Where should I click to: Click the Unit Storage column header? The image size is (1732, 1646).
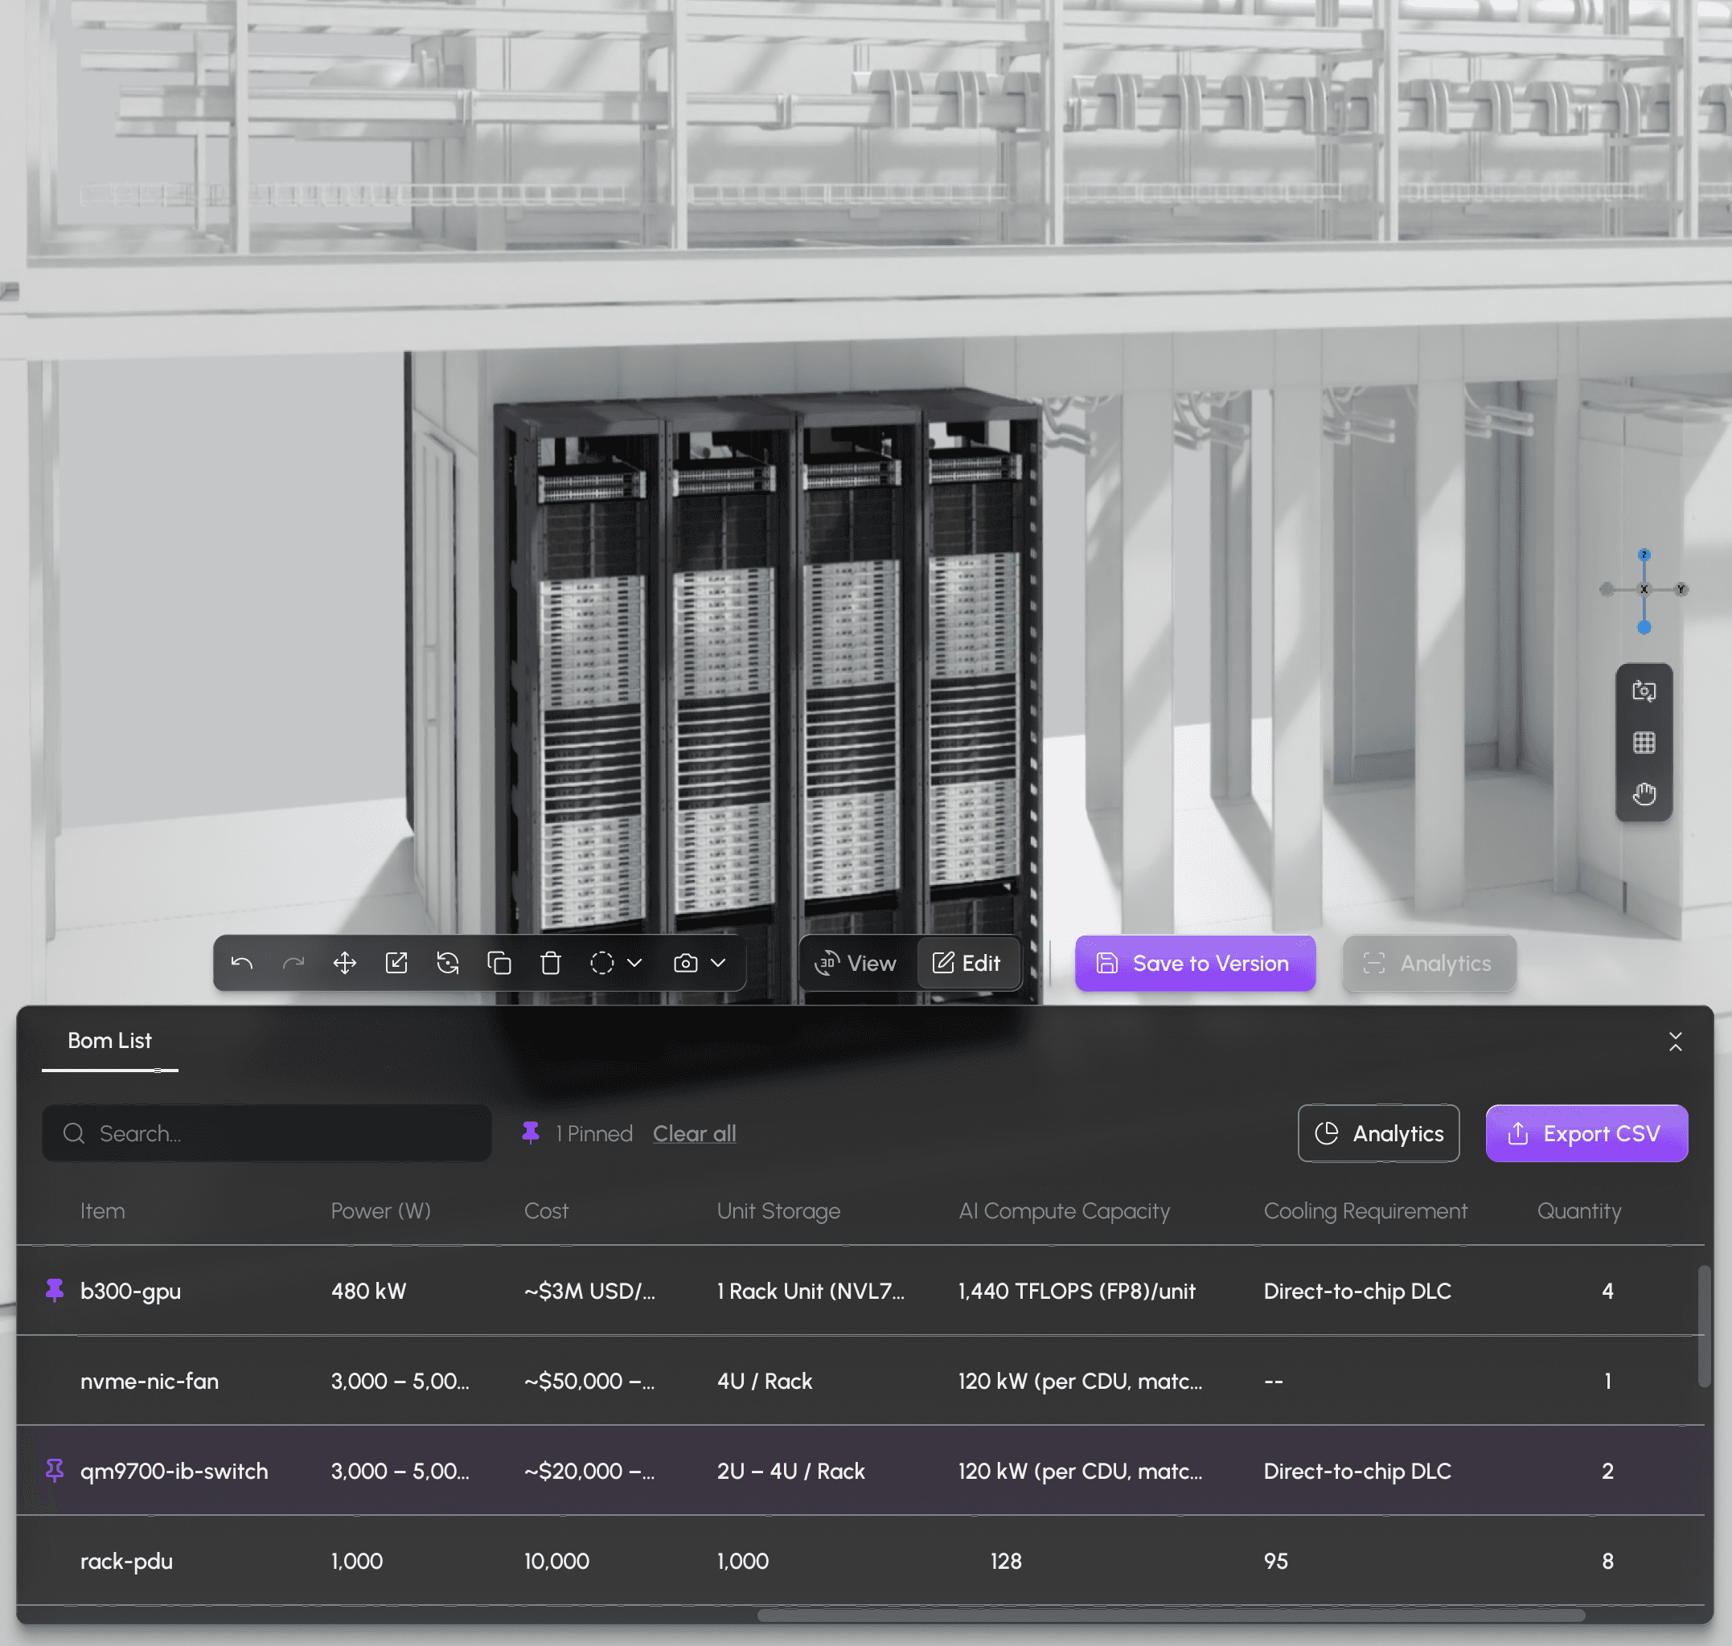click(778, 1211)
